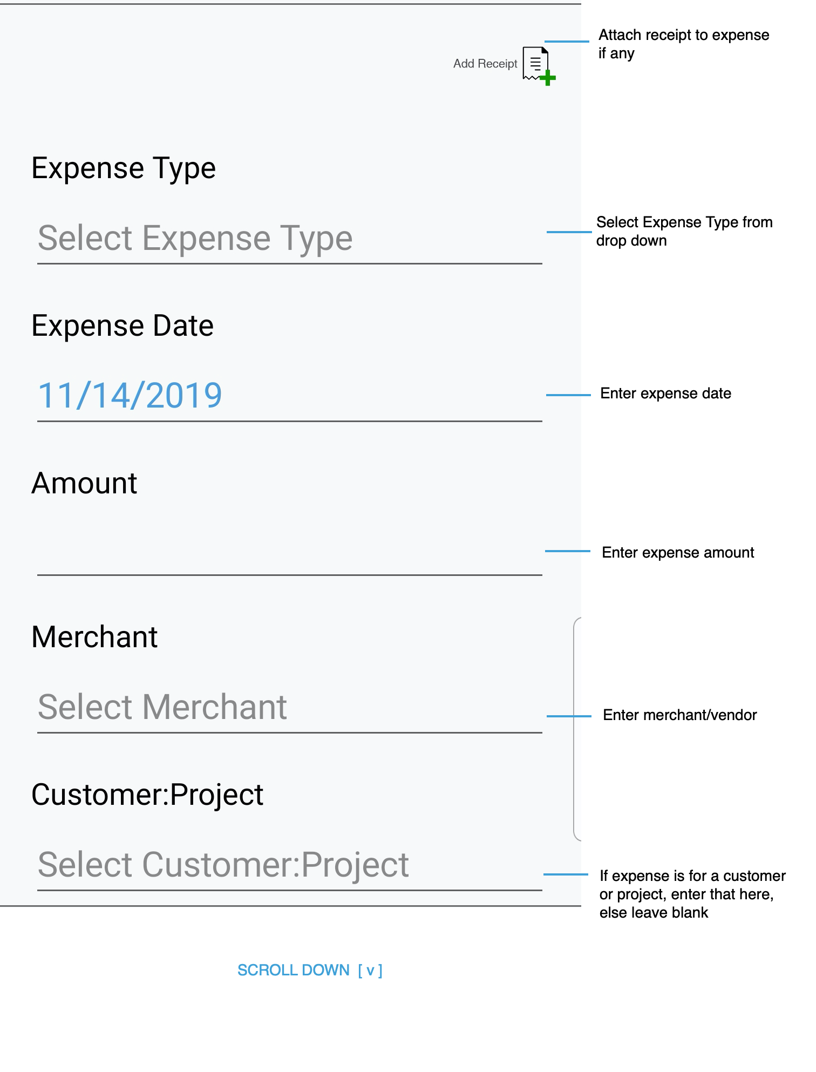Click the Expense Type heading label
Viewport: 816px width, 1072px height.
(x=124, y=168)
